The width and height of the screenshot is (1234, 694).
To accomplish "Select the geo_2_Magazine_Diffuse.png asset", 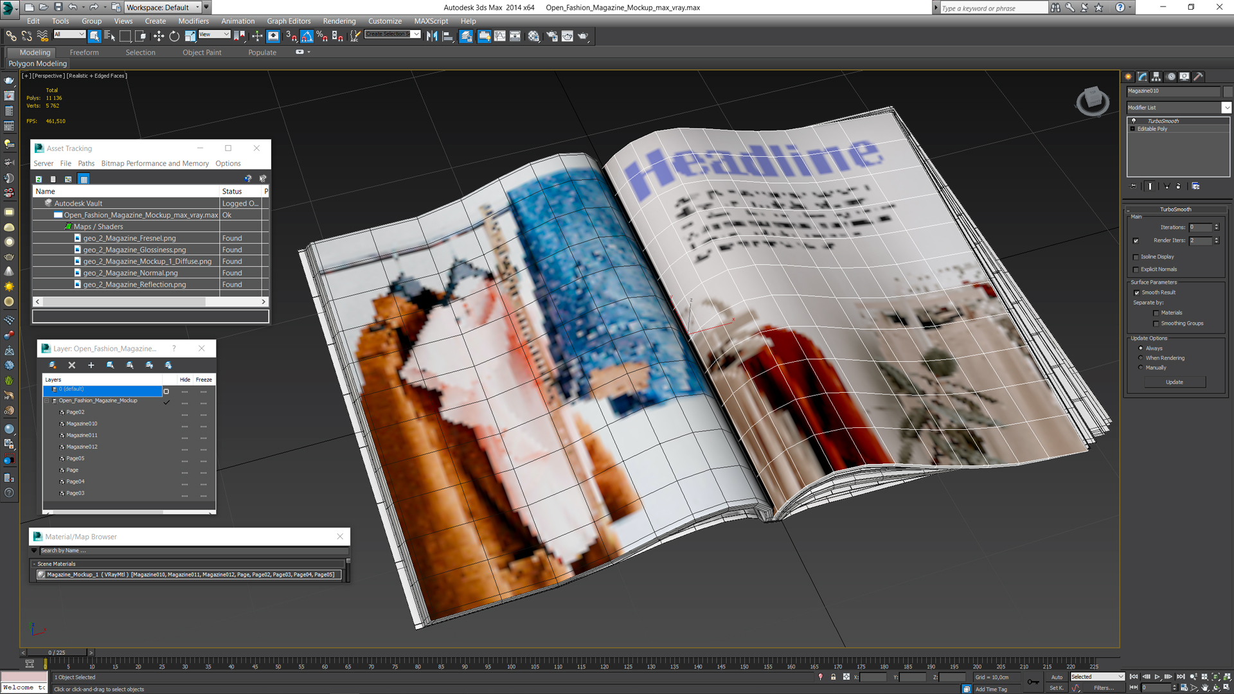I will [x=146, y=261].
